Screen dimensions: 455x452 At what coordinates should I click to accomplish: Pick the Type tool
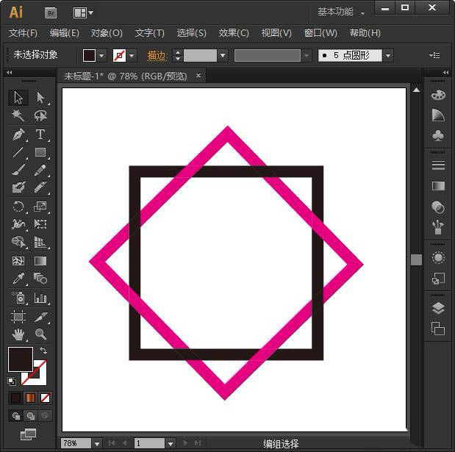pyautogui.click(x=40, y=134)
